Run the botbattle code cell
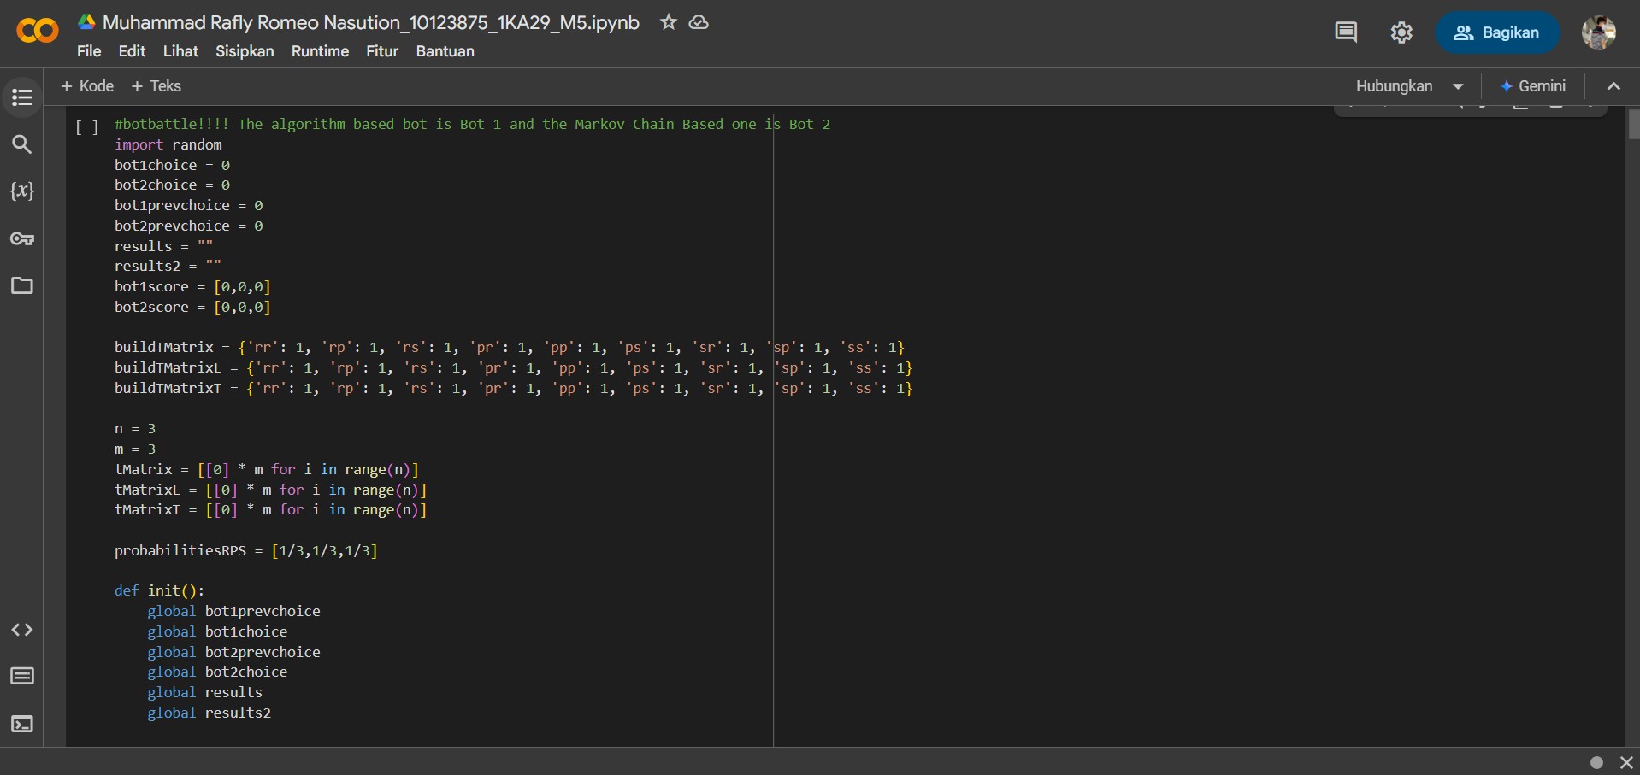This screenshot has height=775, width=1640. 87,127
